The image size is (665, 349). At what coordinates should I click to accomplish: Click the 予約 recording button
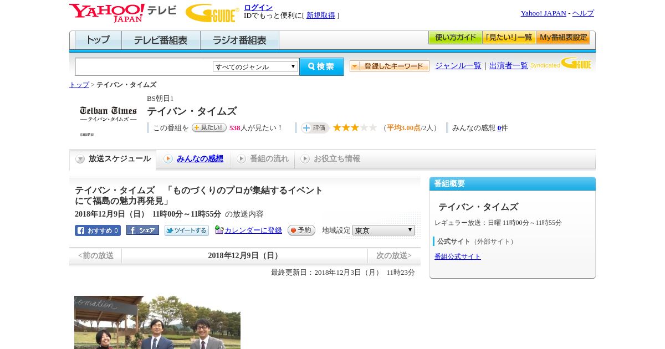[x=301, y=230]
